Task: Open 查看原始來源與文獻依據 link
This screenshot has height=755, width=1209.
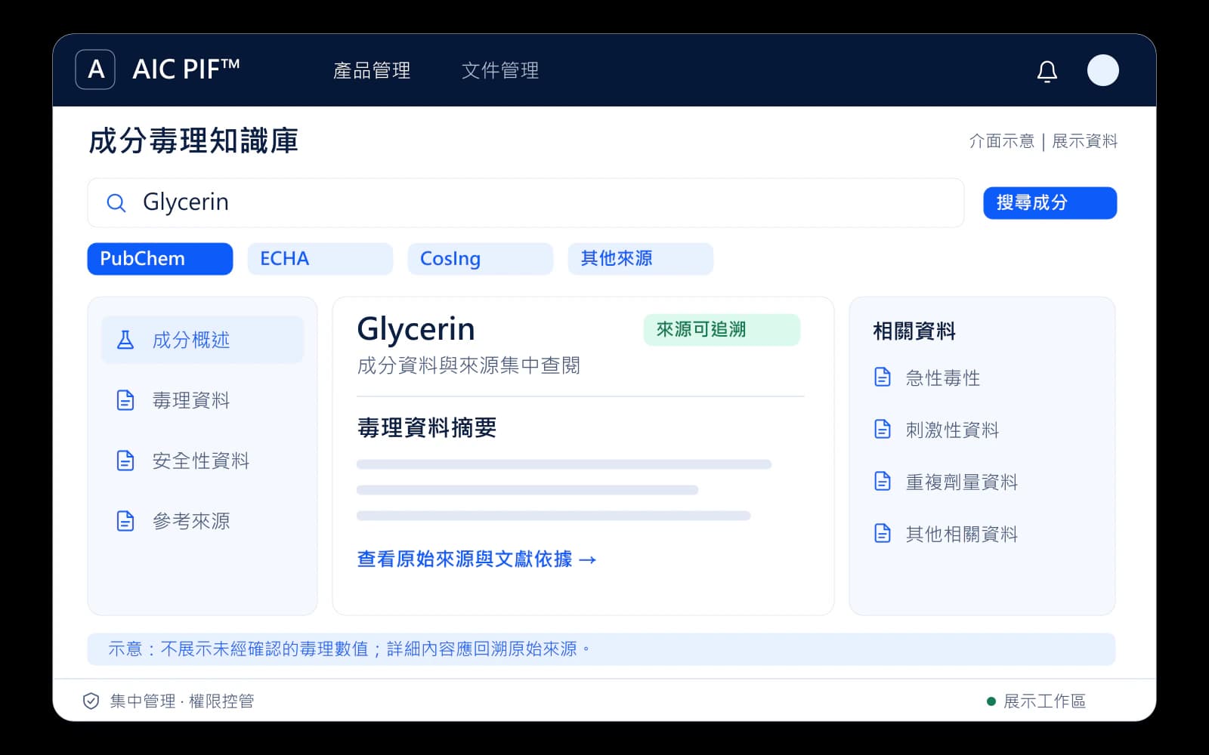Action: point(477,559)
